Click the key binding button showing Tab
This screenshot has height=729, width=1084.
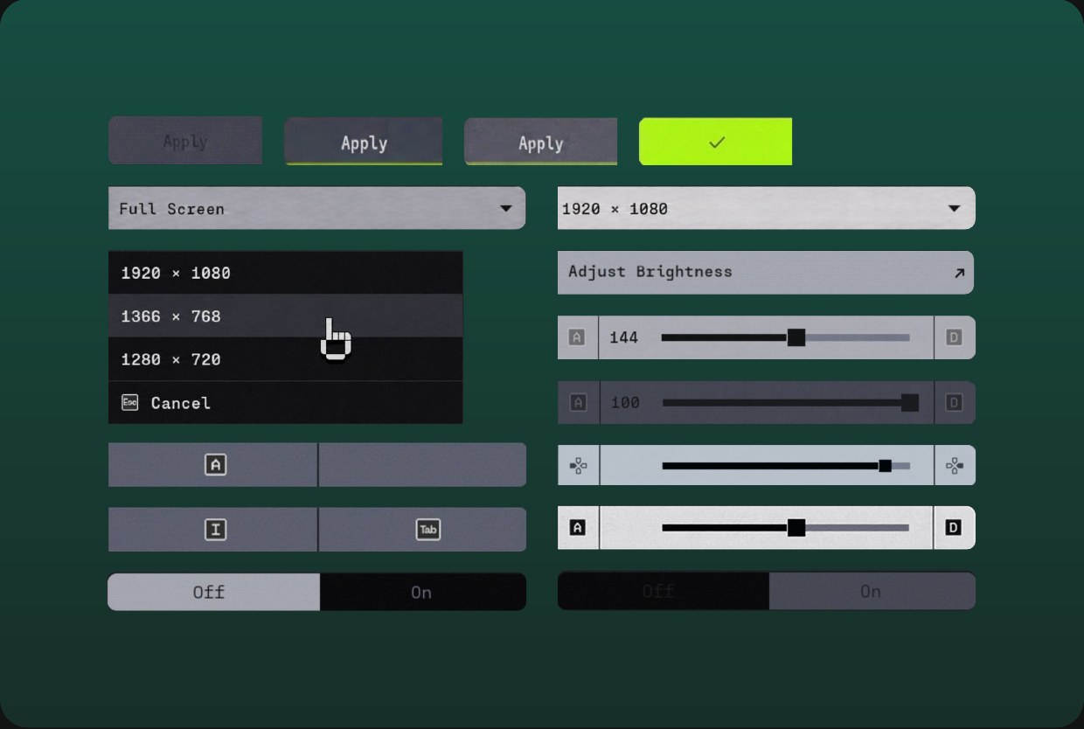(x=422, y=530)
